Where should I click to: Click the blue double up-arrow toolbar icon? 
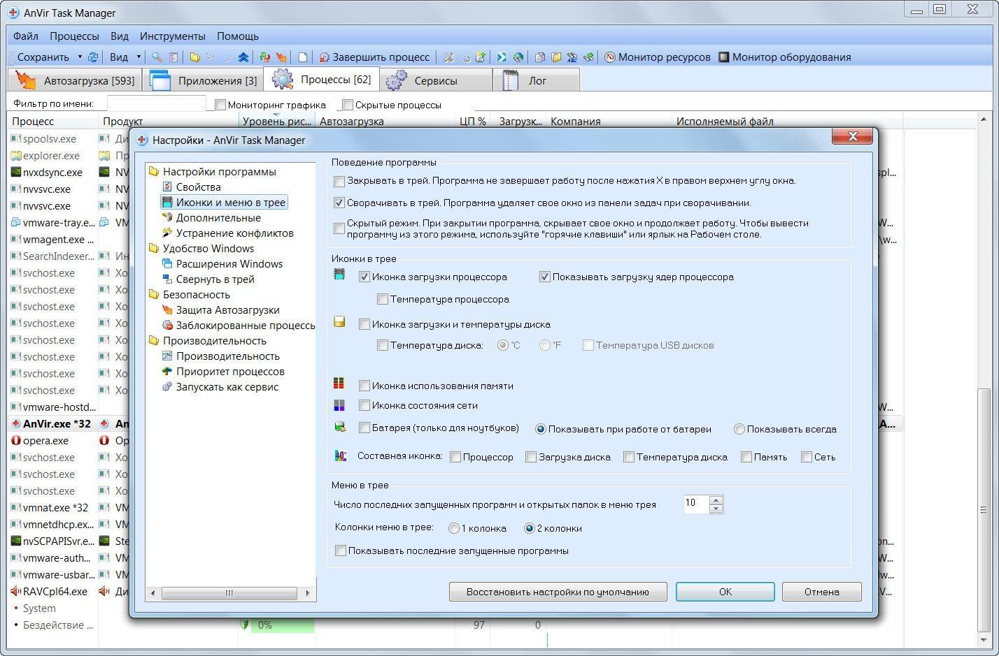pos(243,57)
